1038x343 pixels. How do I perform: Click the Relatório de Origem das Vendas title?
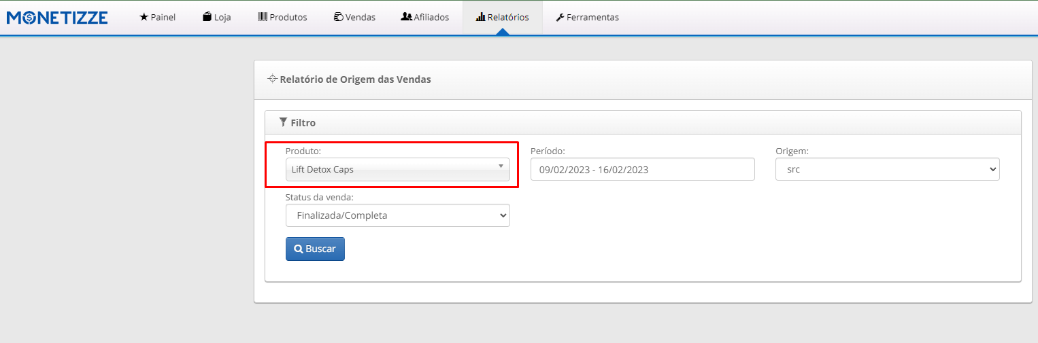[355, 79]
